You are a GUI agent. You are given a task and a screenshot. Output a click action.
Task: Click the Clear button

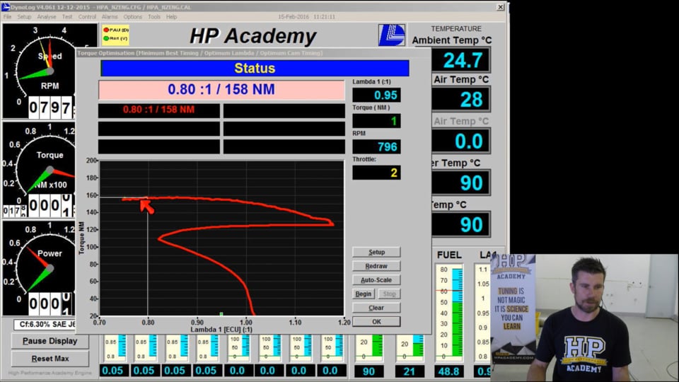tap(376, 308)
